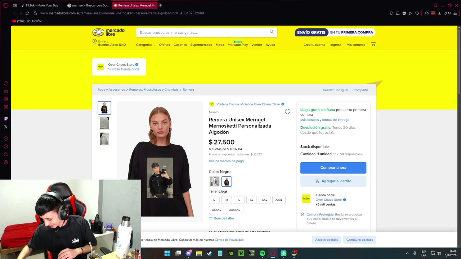Open Moda in navigation menu
The image size is (461, 259).
click(220, 45)
